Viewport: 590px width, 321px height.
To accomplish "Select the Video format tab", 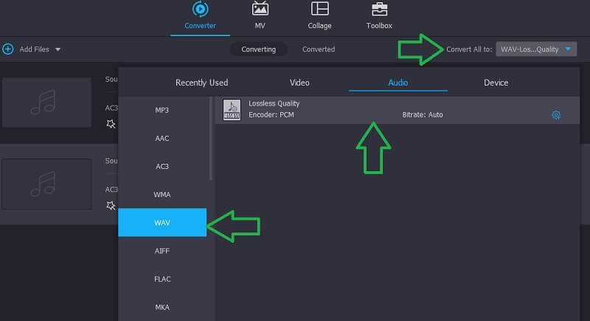I will pyautogui.click(x=299, y=83).
